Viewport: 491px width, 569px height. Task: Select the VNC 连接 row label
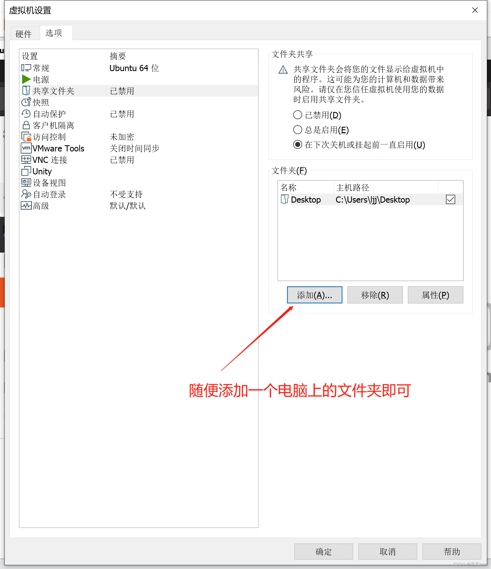pyautogui.click(x=50, y=160)
